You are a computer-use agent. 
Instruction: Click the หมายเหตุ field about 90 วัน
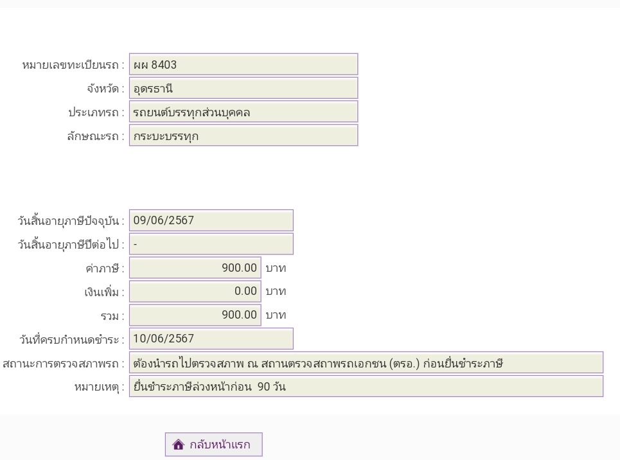point(366,386)
